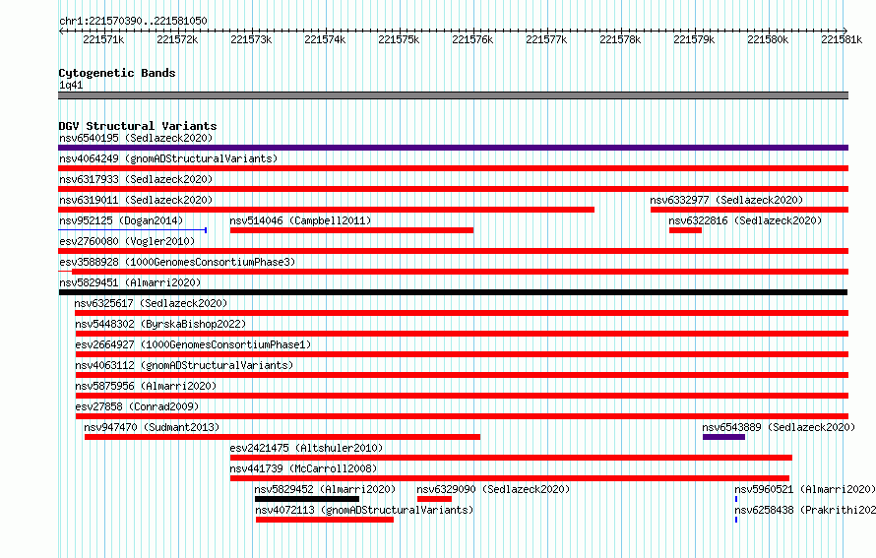Open nsv5448302 (ByrskaBishop2022) label

160,324
